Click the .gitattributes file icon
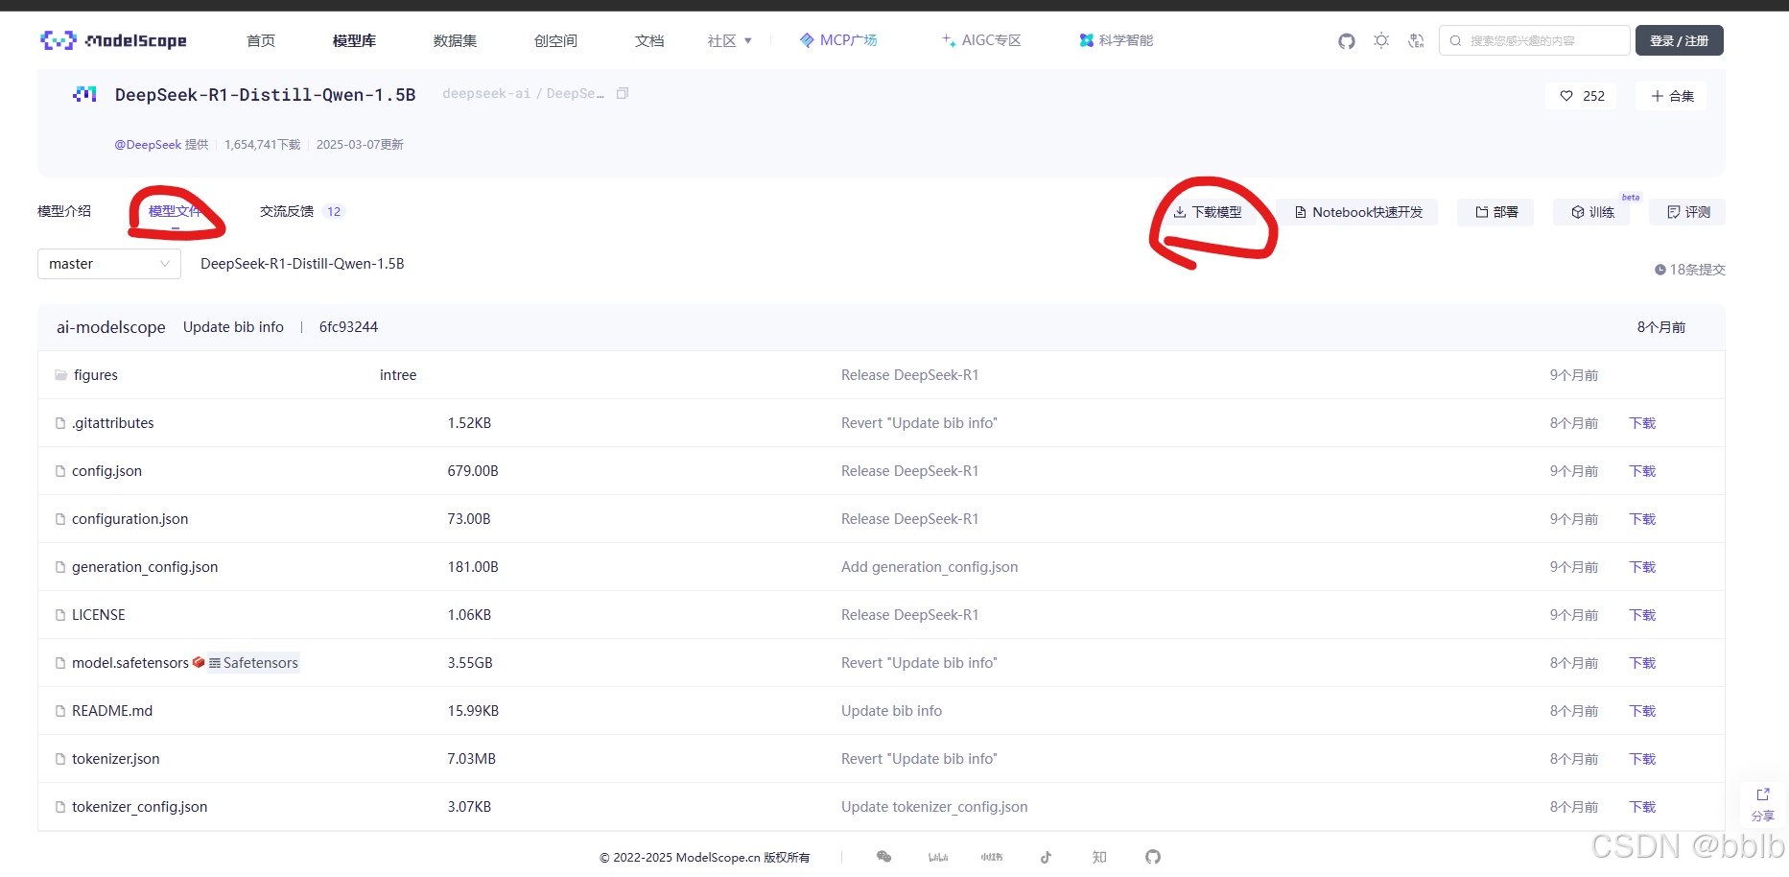Screen dimensions: 1789x877 [60, 423]
